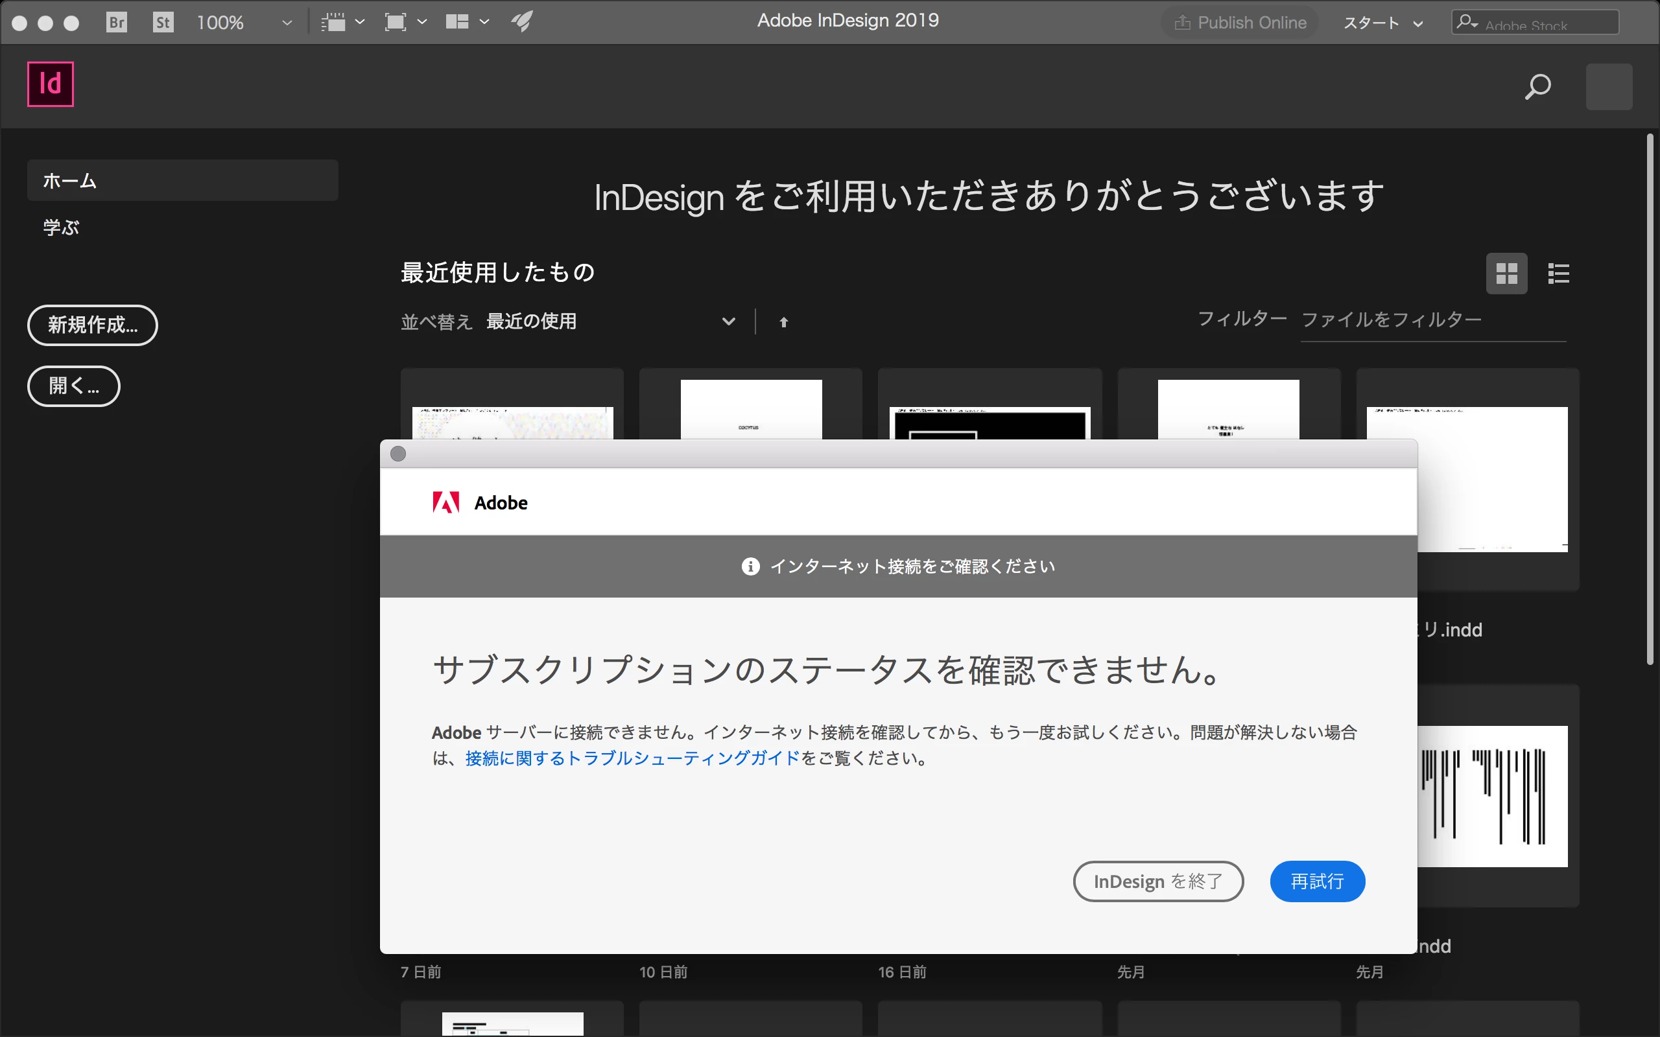Open the 100% zoom level dropdown
Screen dimensions: 1660x1037
click(287, 23)
